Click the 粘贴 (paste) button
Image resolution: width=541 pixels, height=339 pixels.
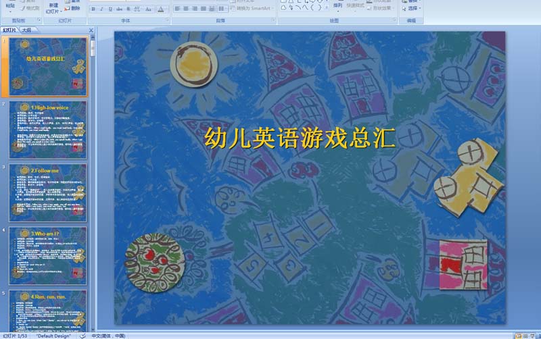point(10,6)
